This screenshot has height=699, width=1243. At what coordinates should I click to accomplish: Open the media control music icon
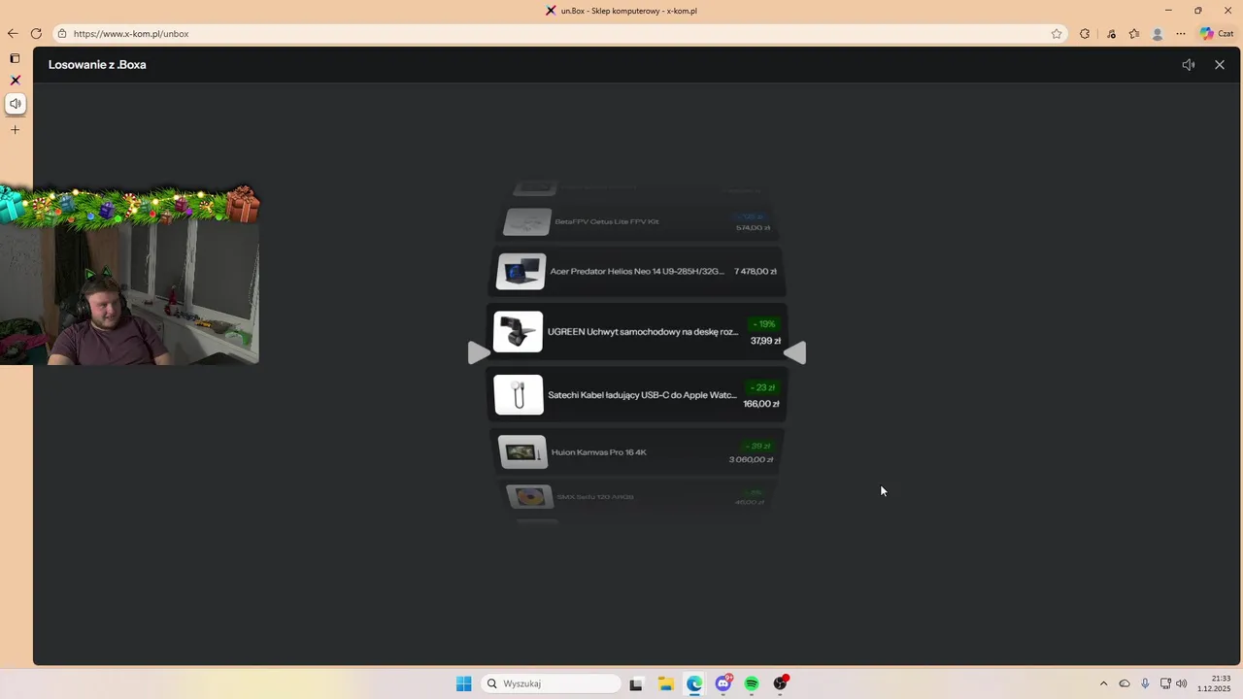pyautogui.click(x=1112, y=33)
